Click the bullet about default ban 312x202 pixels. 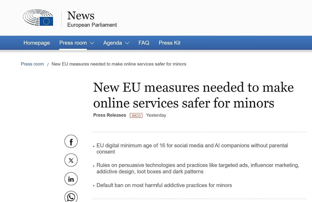coord(164,185)
